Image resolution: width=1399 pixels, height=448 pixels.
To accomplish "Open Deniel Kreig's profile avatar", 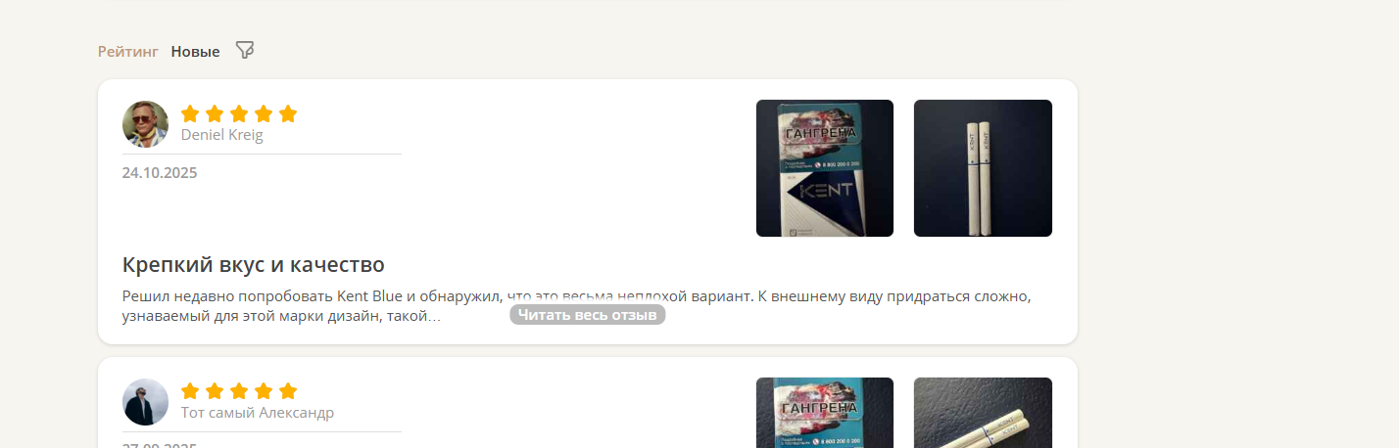I will click(145, 124).
